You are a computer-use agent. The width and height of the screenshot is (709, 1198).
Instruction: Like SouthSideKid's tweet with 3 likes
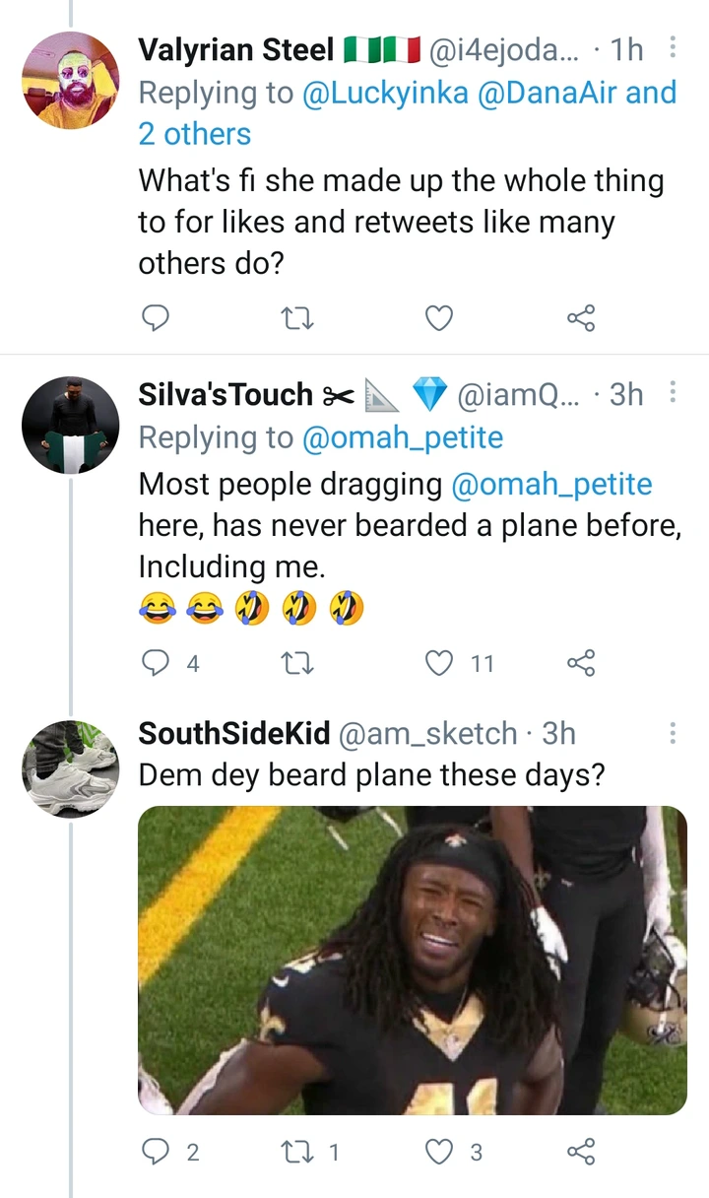(454, 1152)
